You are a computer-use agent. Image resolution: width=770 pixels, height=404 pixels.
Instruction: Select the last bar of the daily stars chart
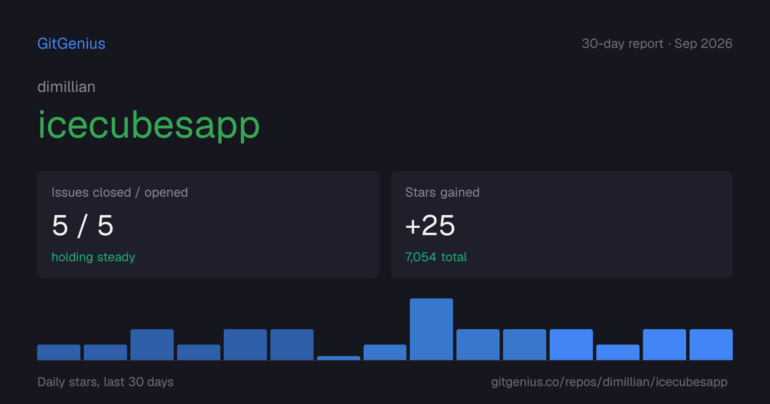[711, 345]
